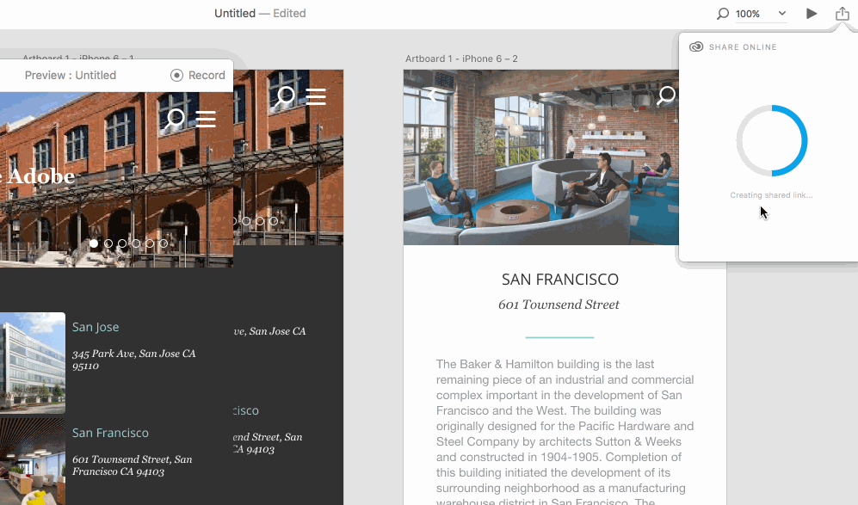Select the search icon on first artboard
This screenshot has width=858, height=505.
click(x=284, y=96)
